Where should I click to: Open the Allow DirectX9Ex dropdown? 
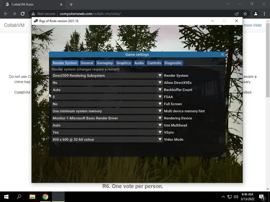(x=107, y=83)
